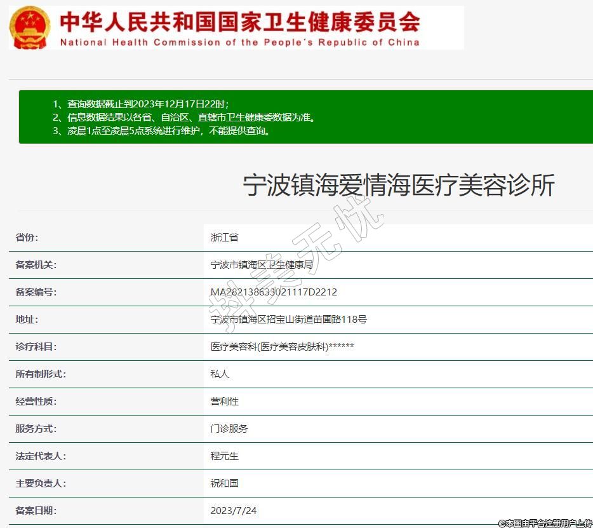Screen dimensions: 593x528
Task: Click the main person in charge 祝和国
Action: click(x=224, y=484)
